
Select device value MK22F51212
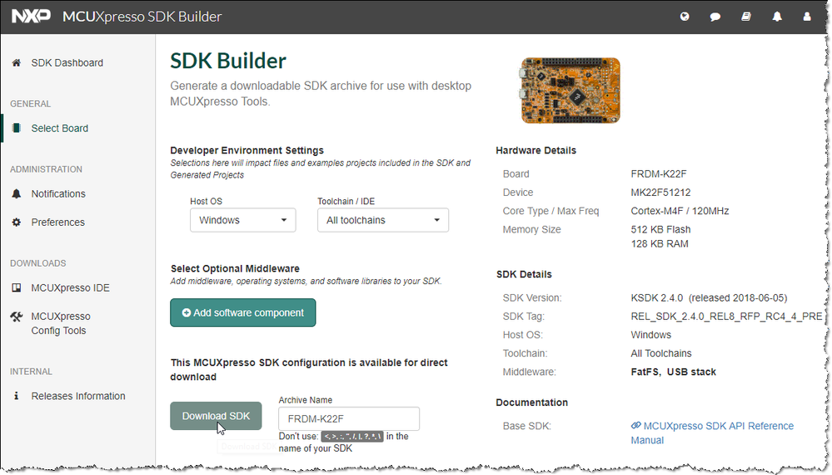point(660,192)
